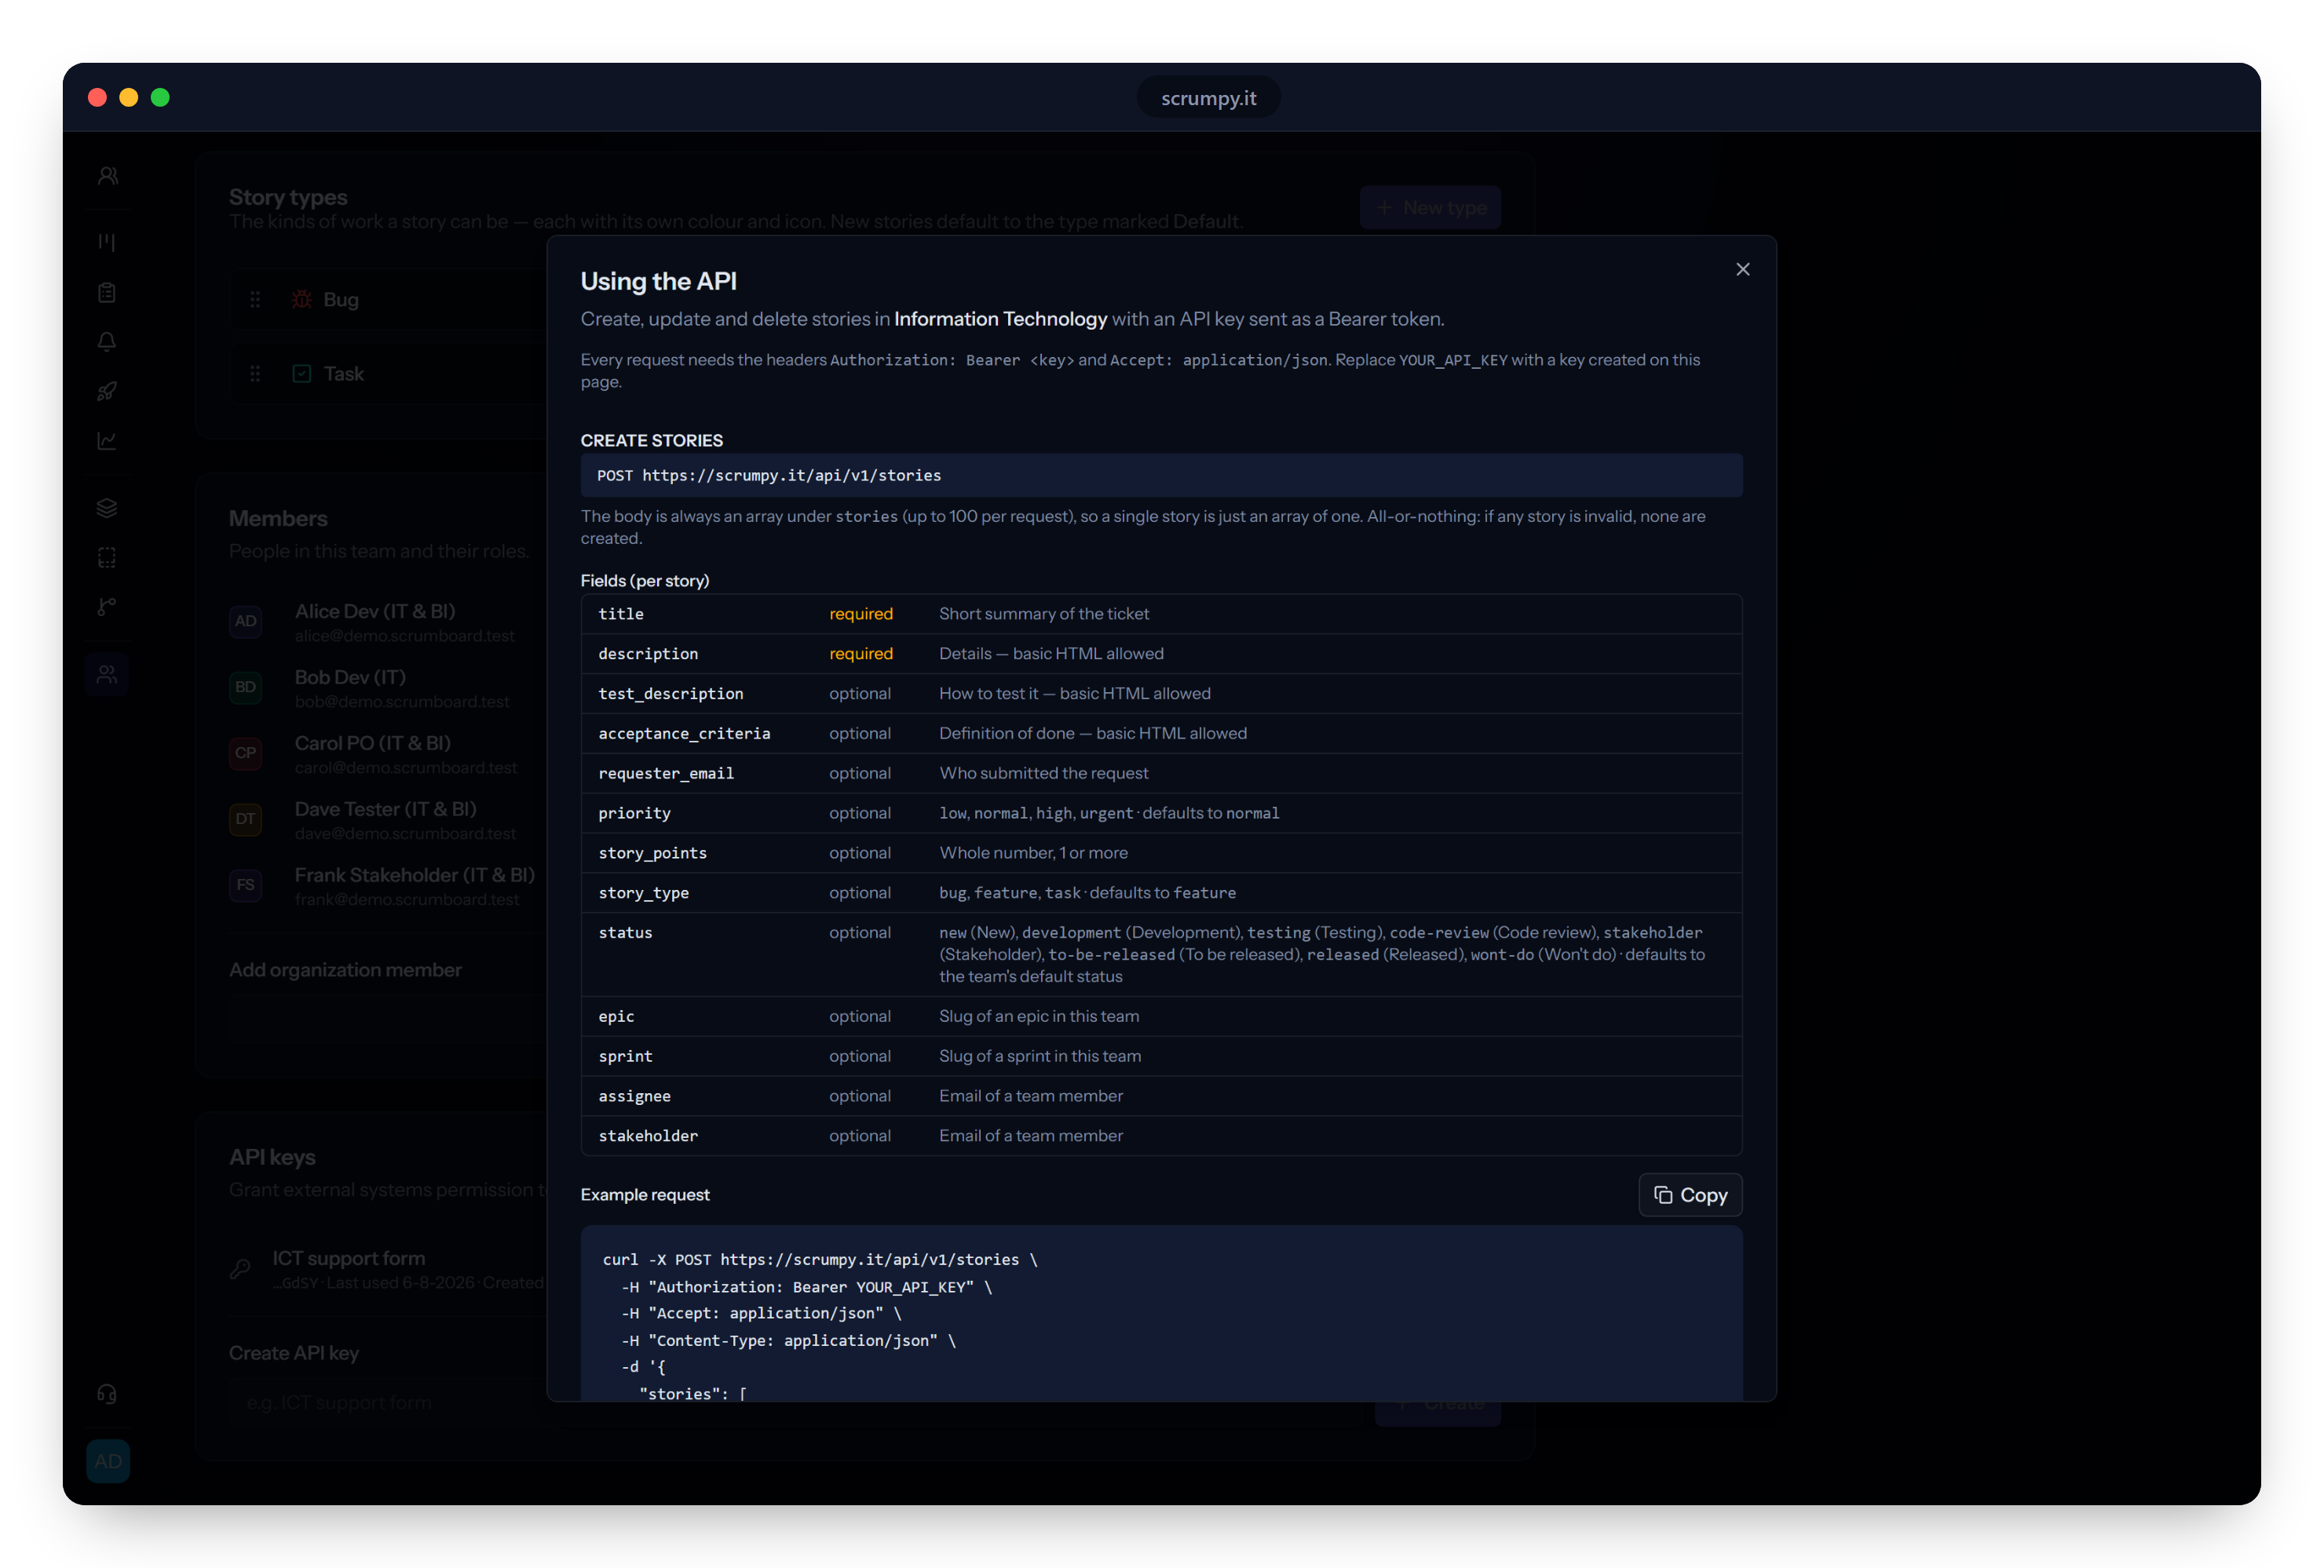Click the key icon beside ICT support form
Viewport: 2324px width, 1568px height.
241,1269
